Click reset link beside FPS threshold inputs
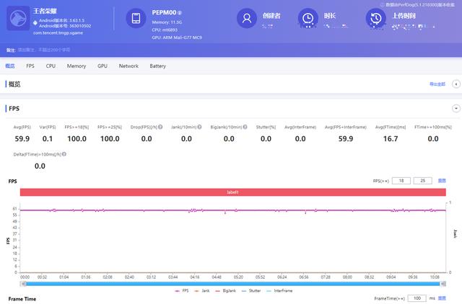The image size is (462, 304). click(x=442, y=181)
